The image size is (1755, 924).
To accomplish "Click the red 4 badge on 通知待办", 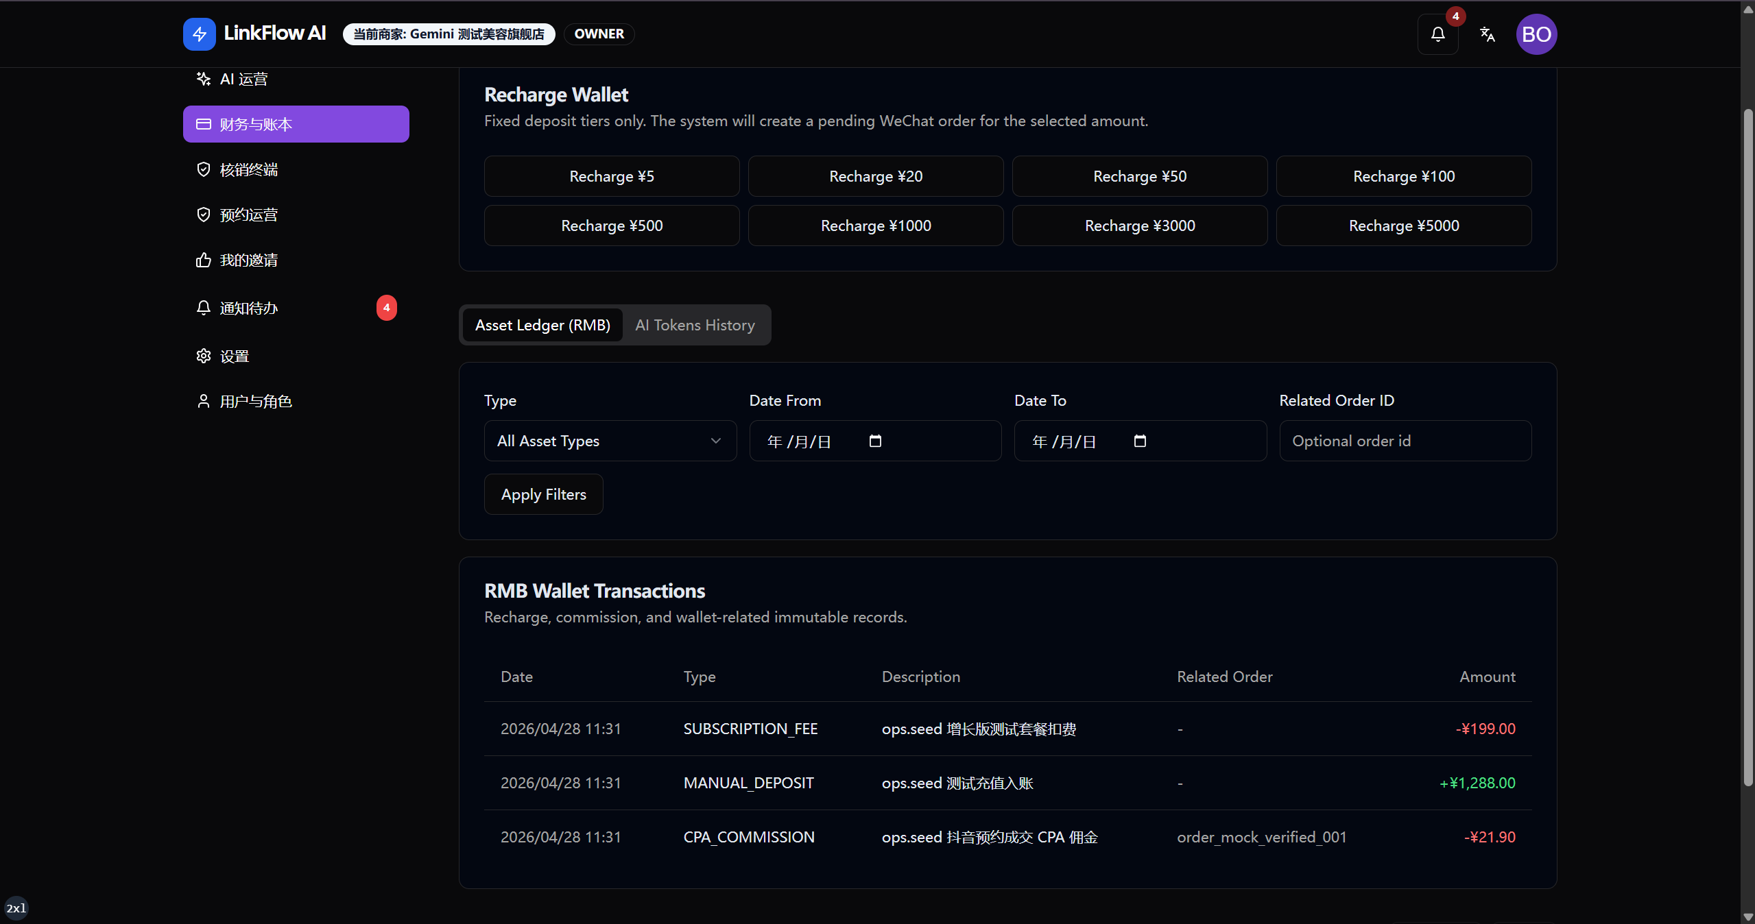I will pos(387,308).
